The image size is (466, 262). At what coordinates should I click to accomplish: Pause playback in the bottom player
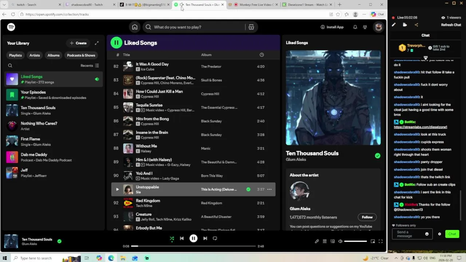[x=193, y=238]
